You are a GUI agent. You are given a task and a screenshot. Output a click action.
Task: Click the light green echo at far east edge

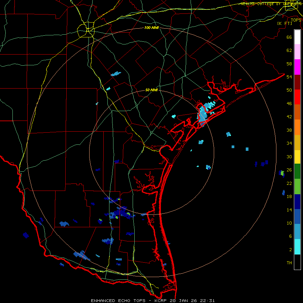point(282,173)
